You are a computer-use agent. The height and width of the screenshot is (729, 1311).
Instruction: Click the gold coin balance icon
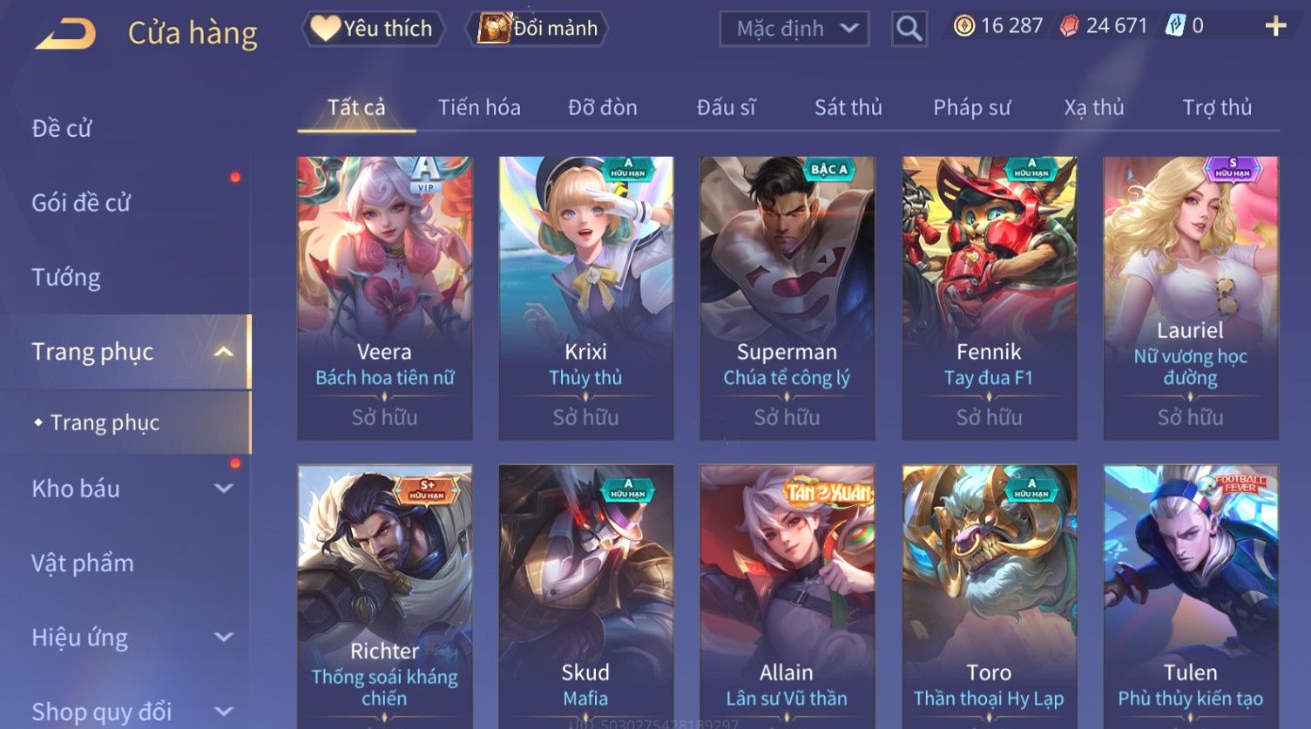click(x=963, y=26)
